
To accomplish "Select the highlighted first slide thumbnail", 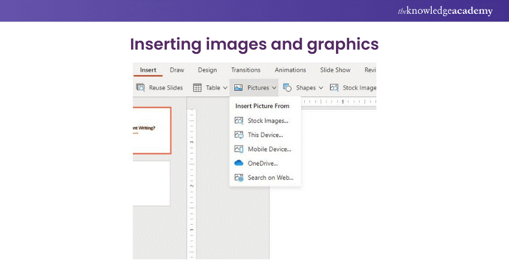I will click(152, 130).
